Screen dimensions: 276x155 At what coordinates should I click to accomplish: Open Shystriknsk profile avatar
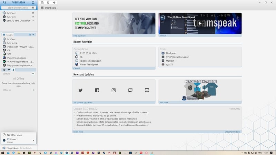(x=4, y=148)
